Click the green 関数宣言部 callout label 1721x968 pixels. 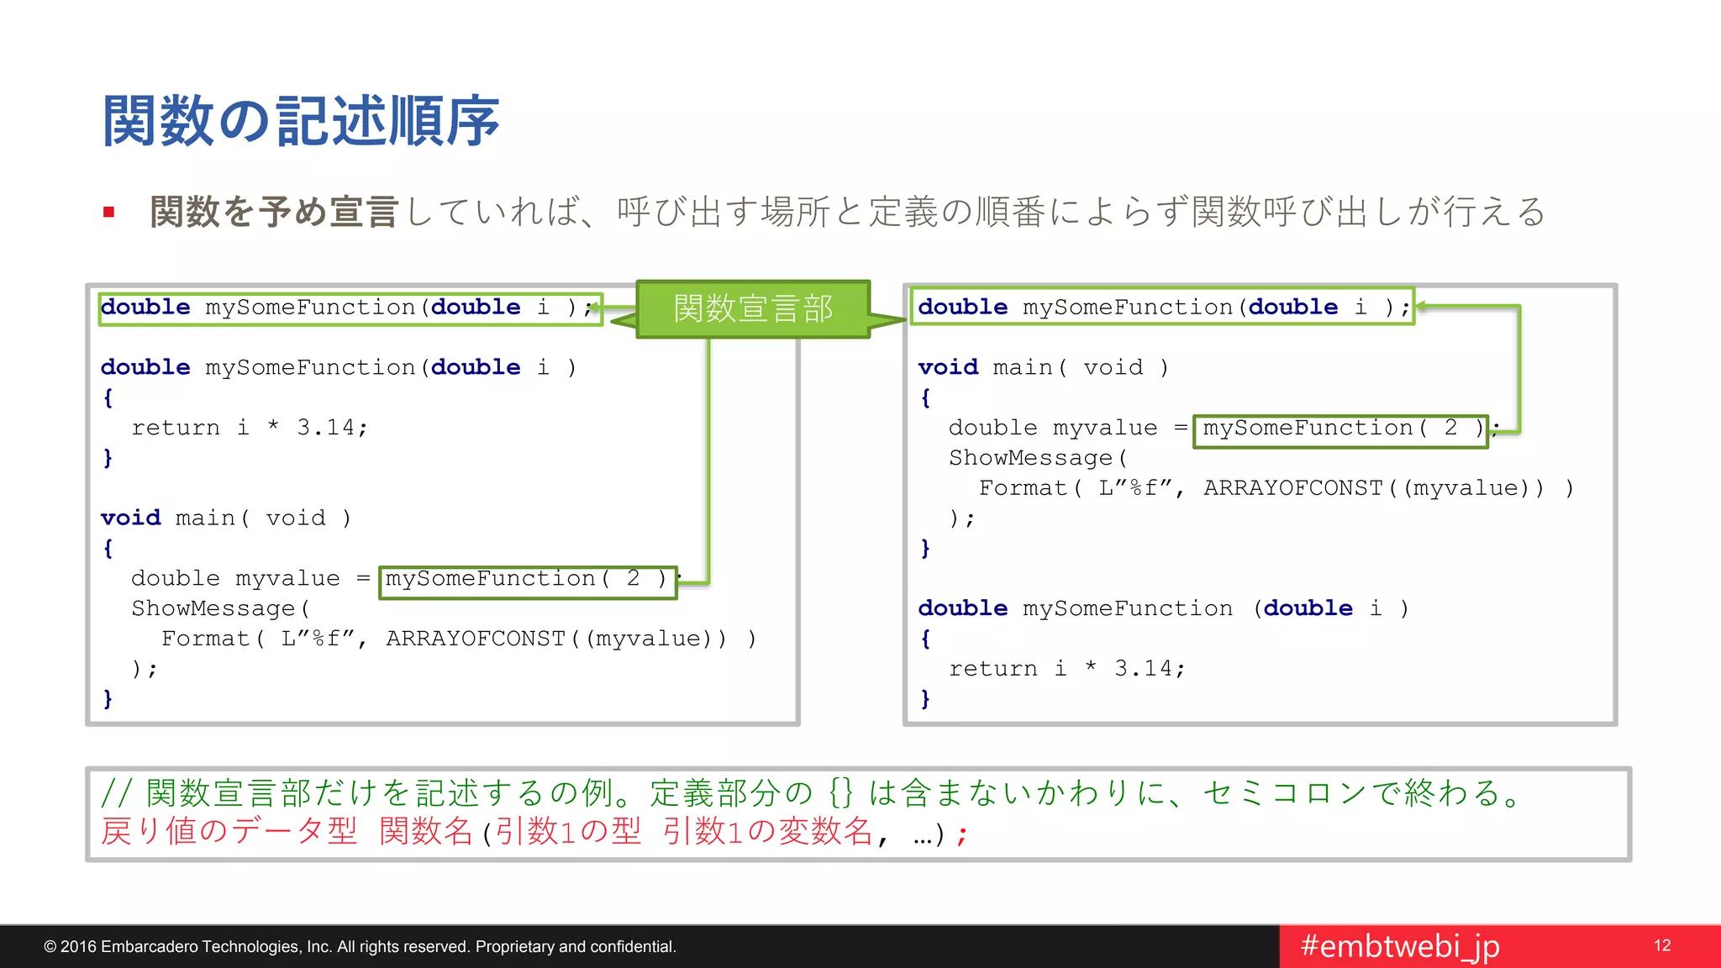[x=753, y=309]
